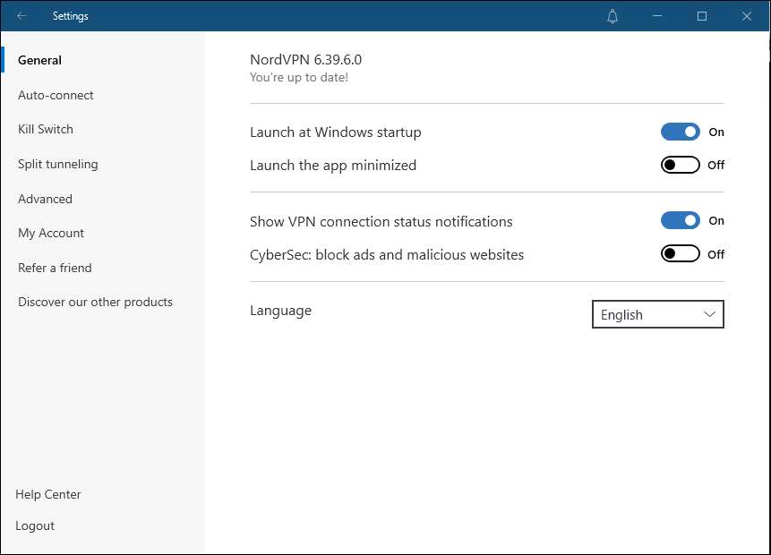
Task: Close the NordVPN Settings window
Action: pyautogui.click(x=747, y=16)
